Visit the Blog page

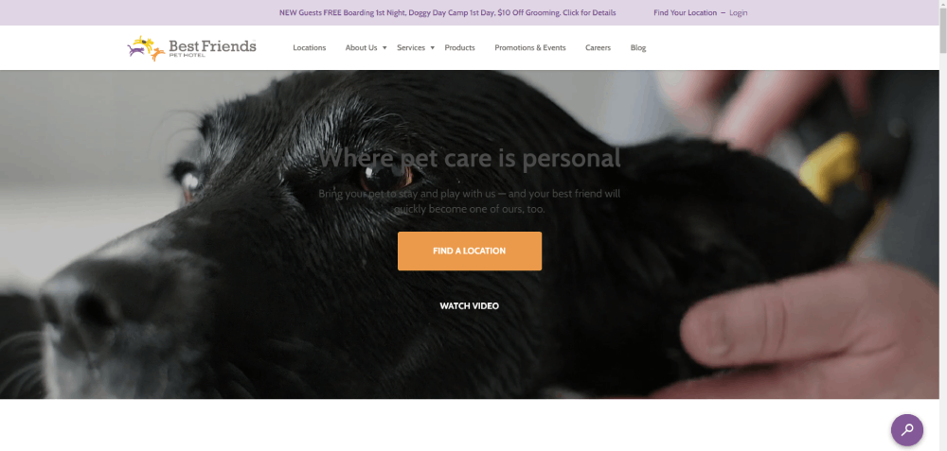(638, 47)
